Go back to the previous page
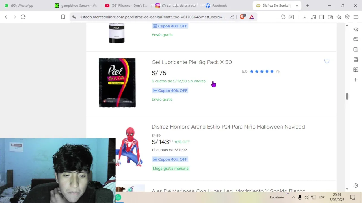 tap(6, 17)
